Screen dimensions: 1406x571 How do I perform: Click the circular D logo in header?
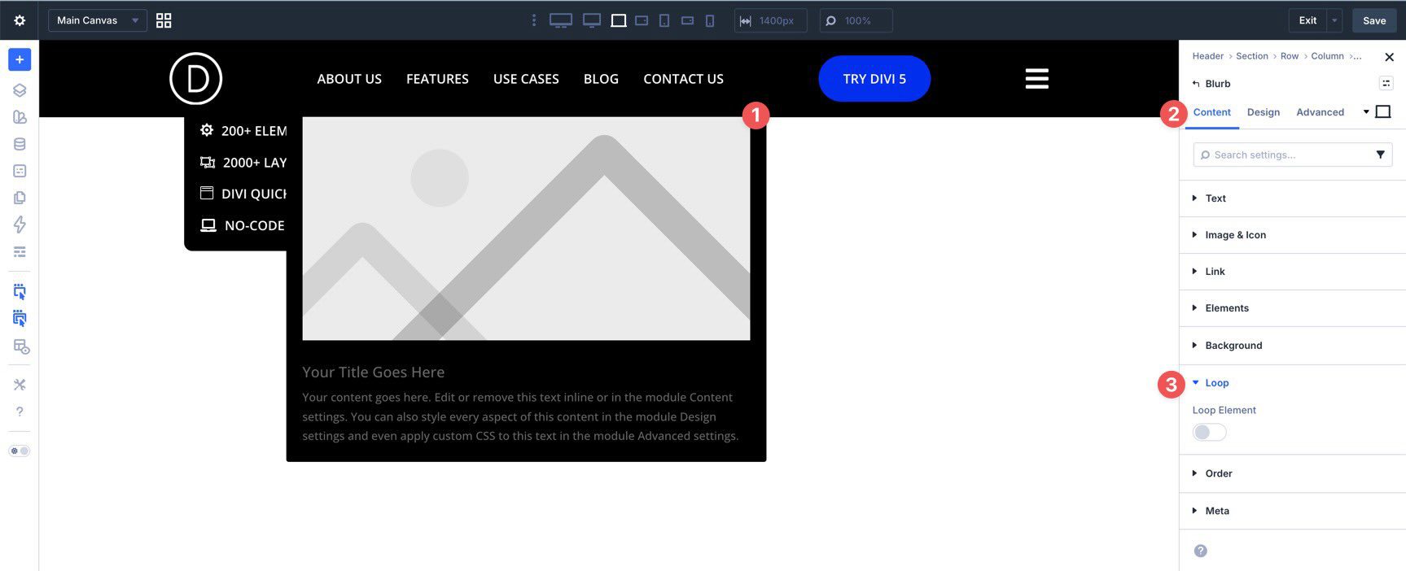point(195,79)
